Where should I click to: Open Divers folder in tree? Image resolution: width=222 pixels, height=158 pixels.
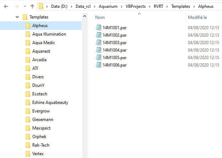tap(38, 77)
